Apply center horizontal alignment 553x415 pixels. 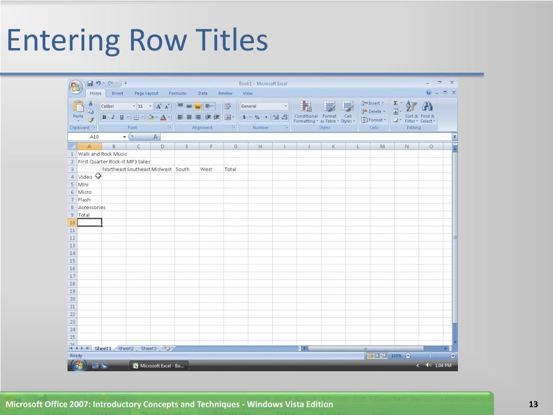pos(189,117)
